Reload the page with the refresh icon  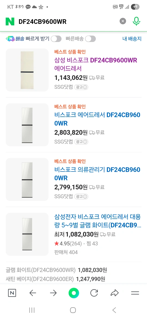click(x=94, y=293)
